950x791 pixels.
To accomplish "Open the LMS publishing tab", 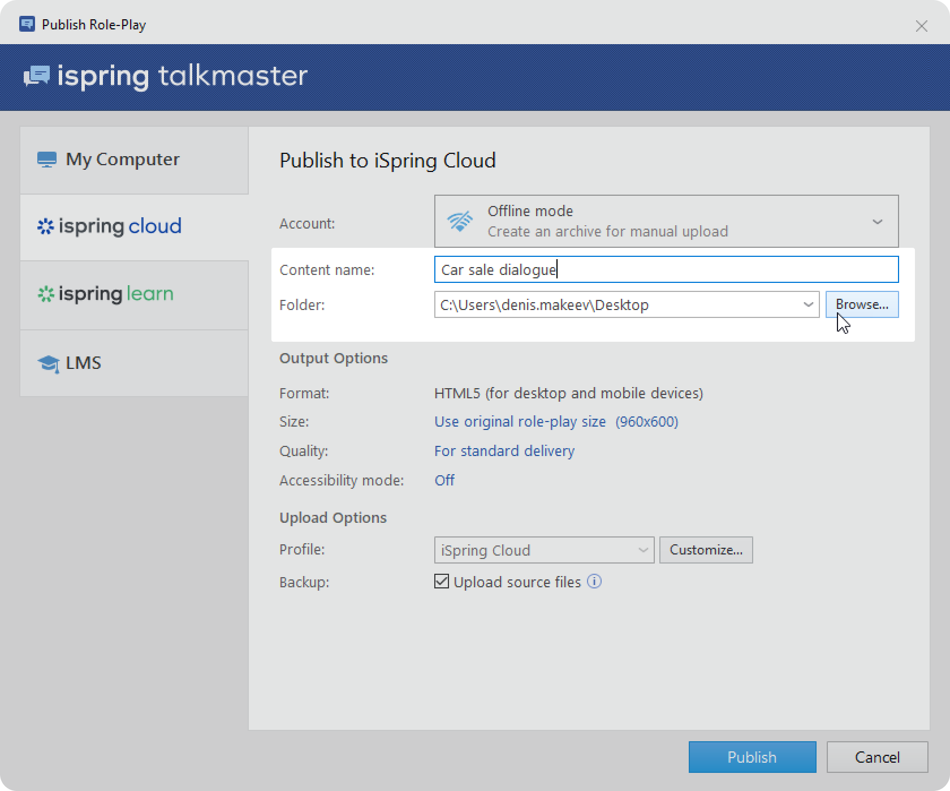I will [x=134, y=363].
